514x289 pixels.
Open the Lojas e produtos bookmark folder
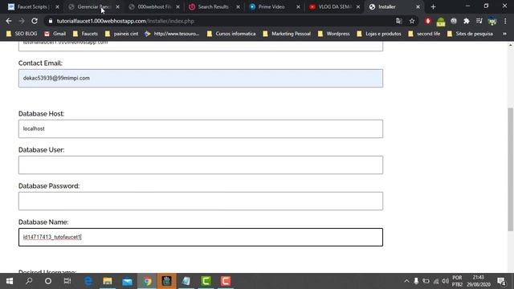[x=379, y=34]
